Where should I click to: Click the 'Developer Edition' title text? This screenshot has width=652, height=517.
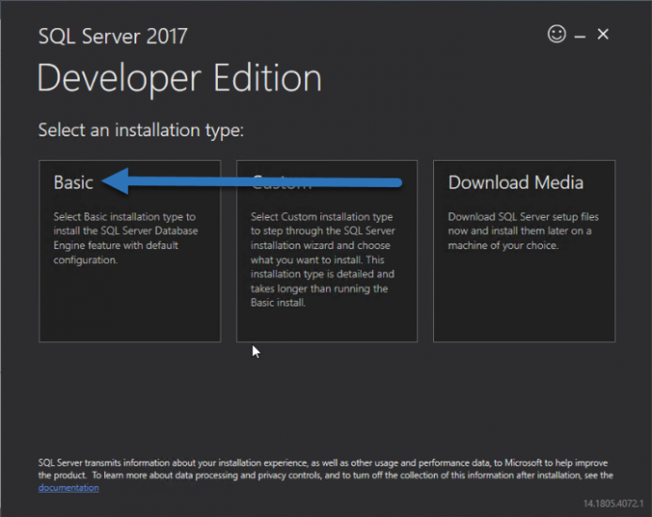click(x=179, y=79)
